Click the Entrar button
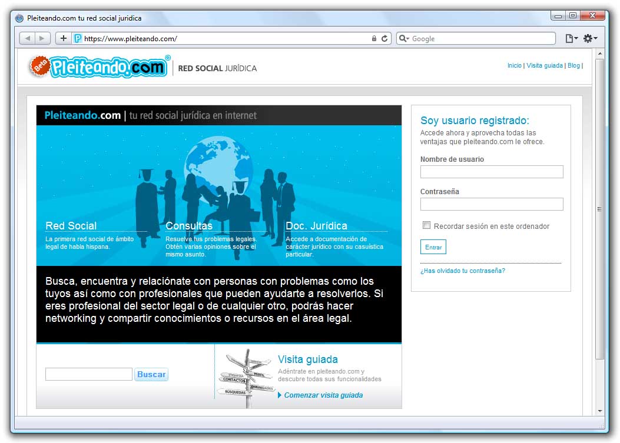The height and width of the screenshot is (443, 620). [433, 247]
